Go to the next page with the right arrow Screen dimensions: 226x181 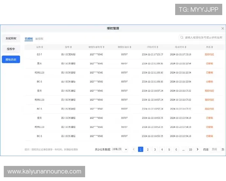click(x=197, y=149)
